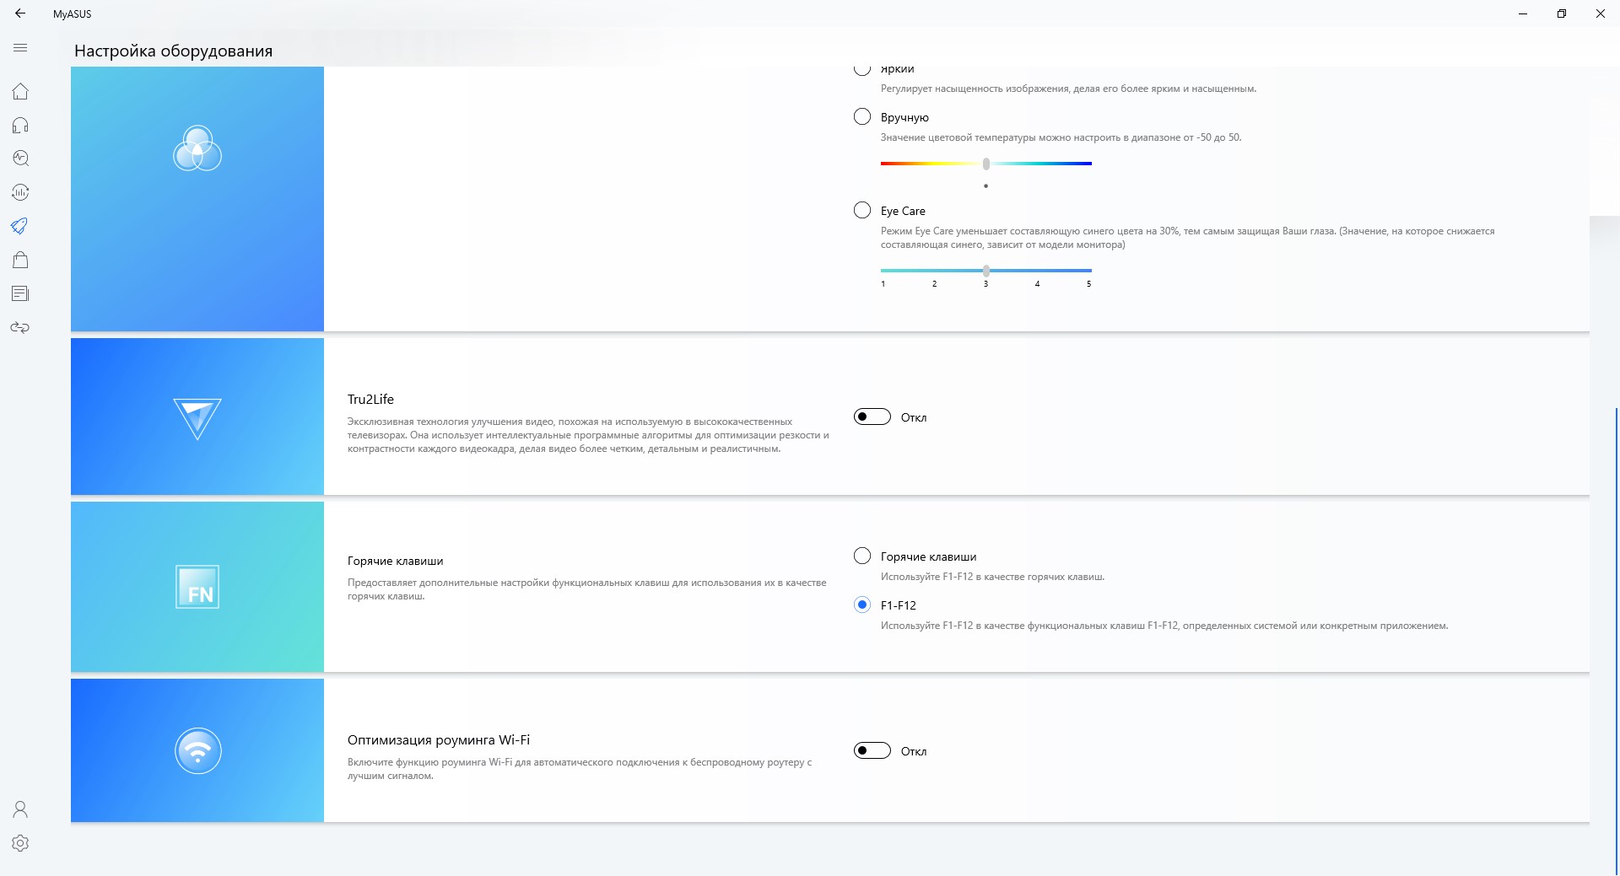This screenshot has width=1620, height=876.
Task: Select the Eye Care radio option
Action: [x=861, y=210]
